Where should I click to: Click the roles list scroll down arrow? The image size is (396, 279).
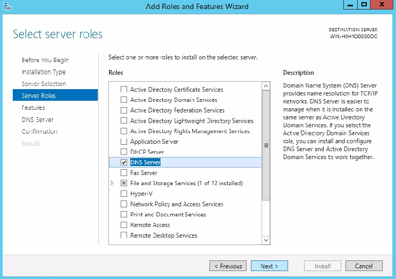click(x=266, y=240)
